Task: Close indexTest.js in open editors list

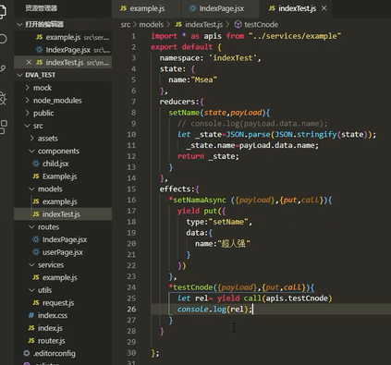Action: [29, 63]
